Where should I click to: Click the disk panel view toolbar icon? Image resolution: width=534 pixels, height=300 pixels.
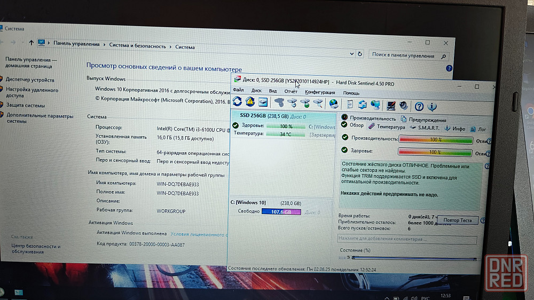pyautogui.click(x=263, y=102)
